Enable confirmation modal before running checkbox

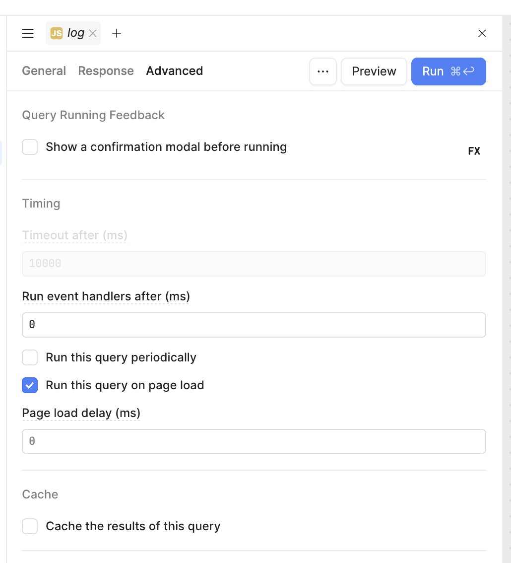click(x=30, y=147)
